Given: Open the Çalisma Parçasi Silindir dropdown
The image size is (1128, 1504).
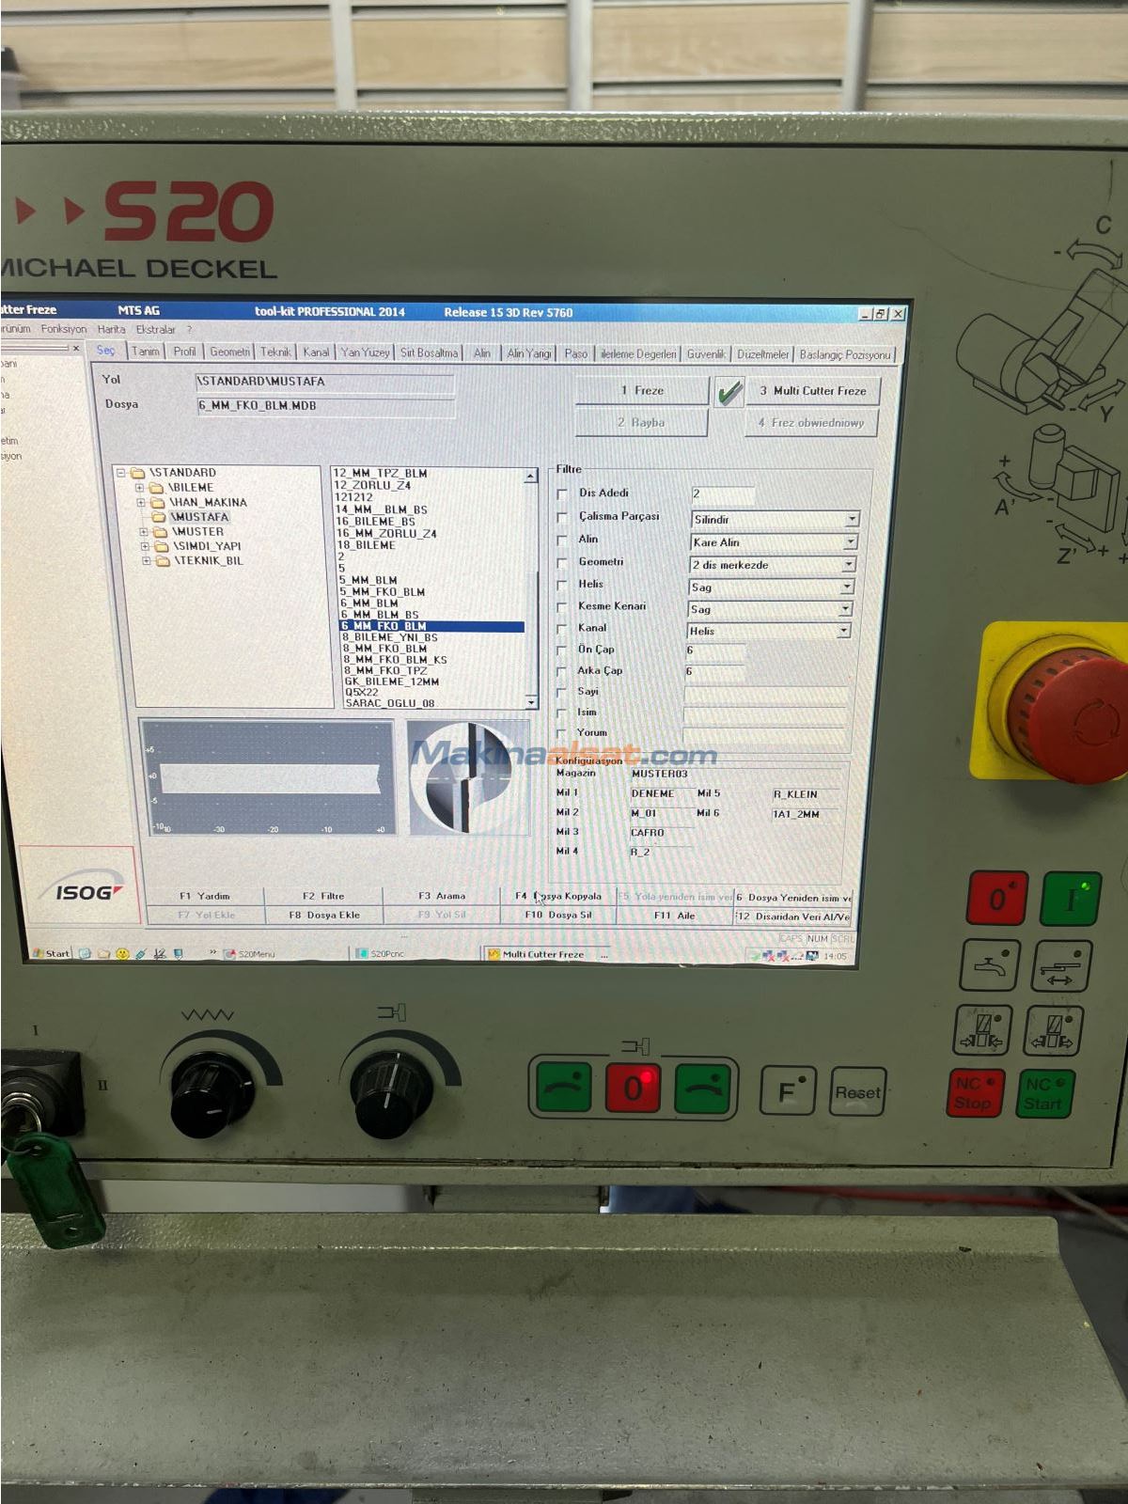Looking at the screenshot, I should pyautogui.click(x=852, y=519).
